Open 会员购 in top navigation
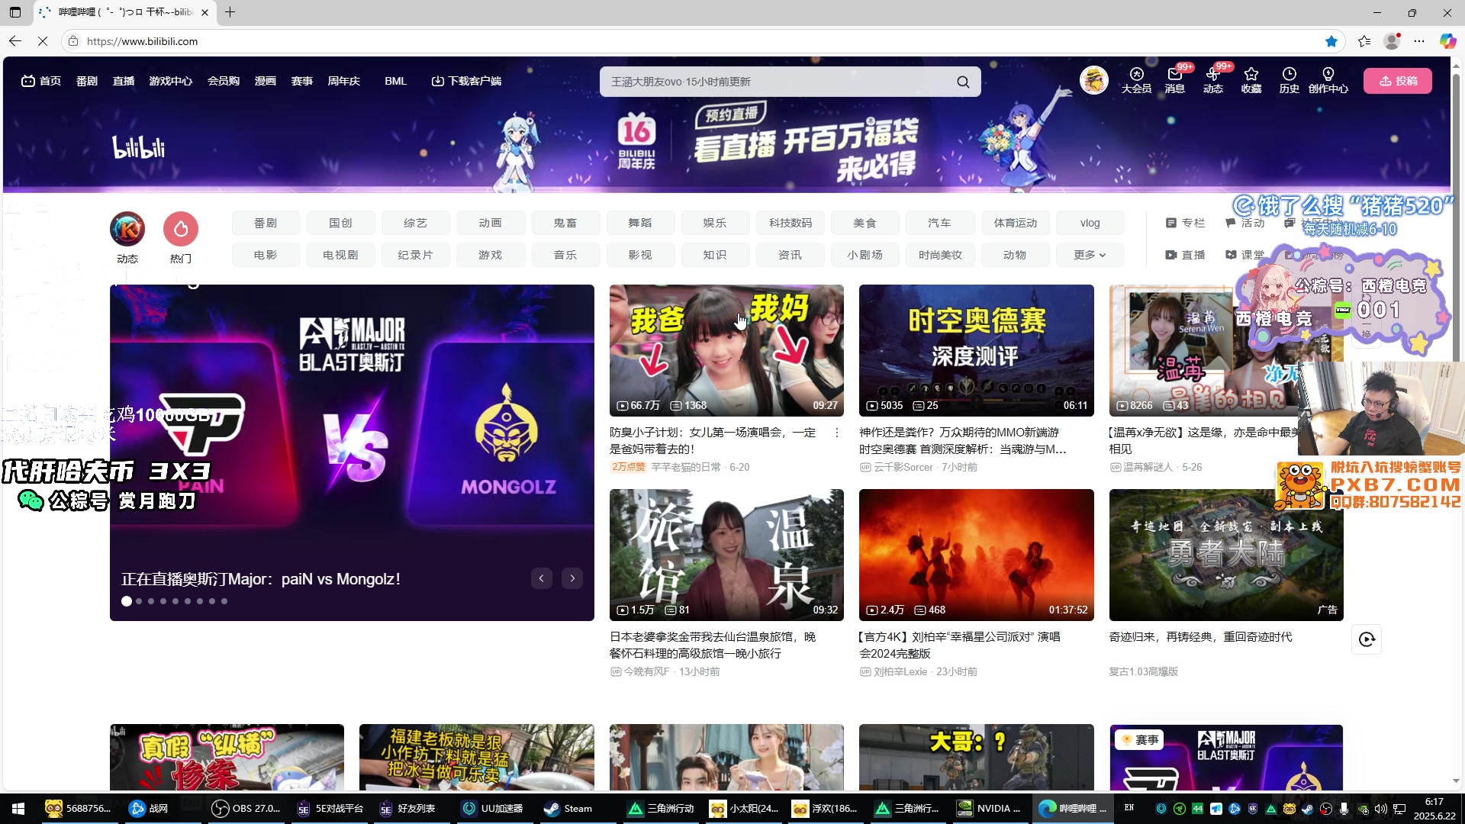Screen dimensions: 1465x824 point(224,81)
